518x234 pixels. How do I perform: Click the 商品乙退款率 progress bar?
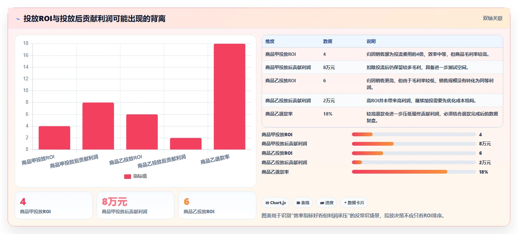point(414,172)
